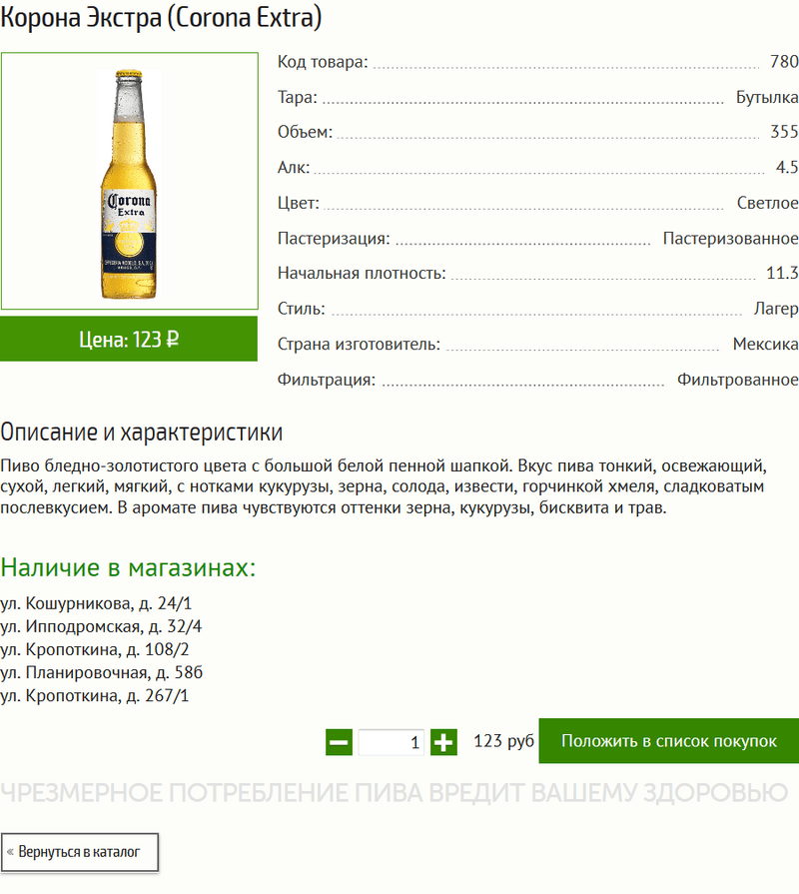Select store address ул. Ипподромская, д. 32/4
This screenshot has height=894, width=799.
[x=101, y=626]
